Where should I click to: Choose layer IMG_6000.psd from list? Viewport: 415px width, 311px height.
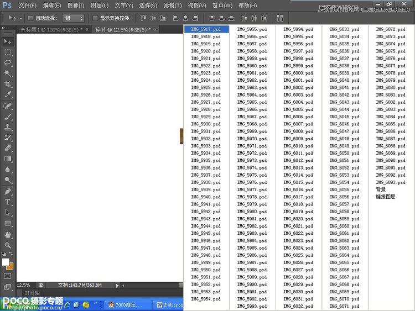pos(298,73)
